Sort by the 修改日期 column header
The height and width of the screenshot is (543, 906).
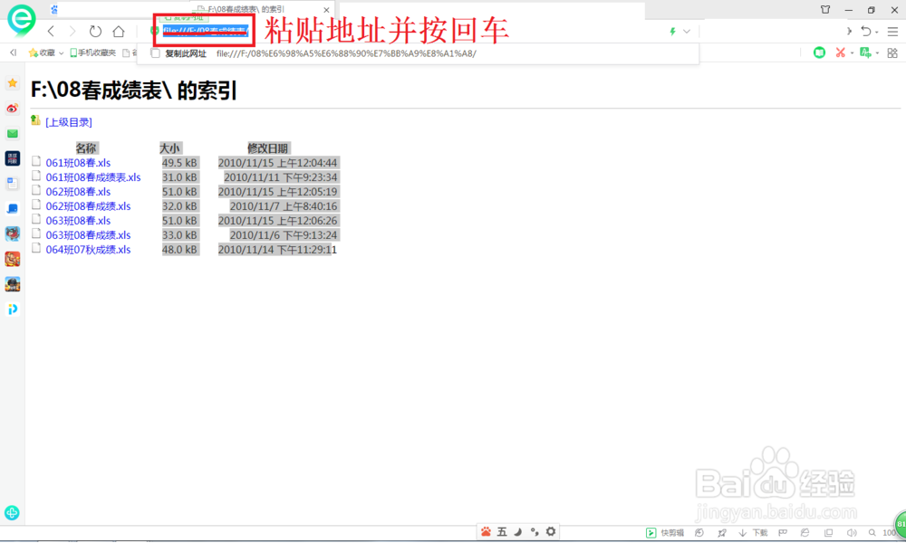[x=268, y=148]
